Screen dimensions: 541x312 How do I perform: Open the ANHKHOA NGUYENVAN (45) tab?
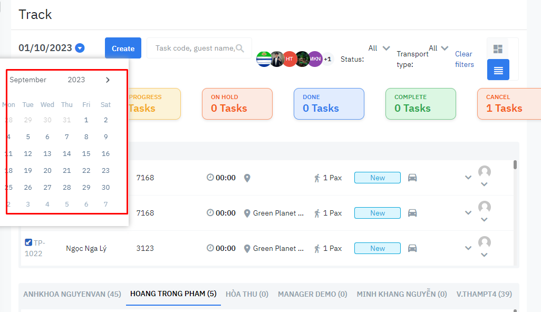72,294
